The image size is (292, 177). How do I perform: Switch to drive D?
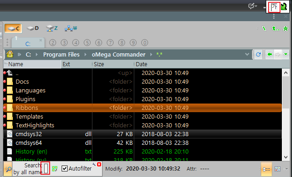pos(33,29)
